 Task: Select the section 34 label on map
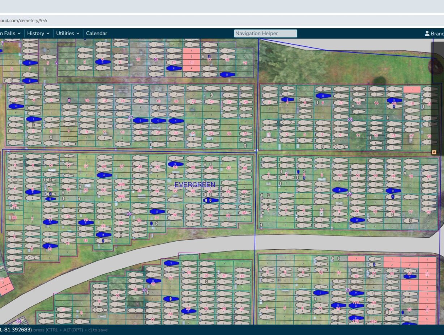(19, 321)
